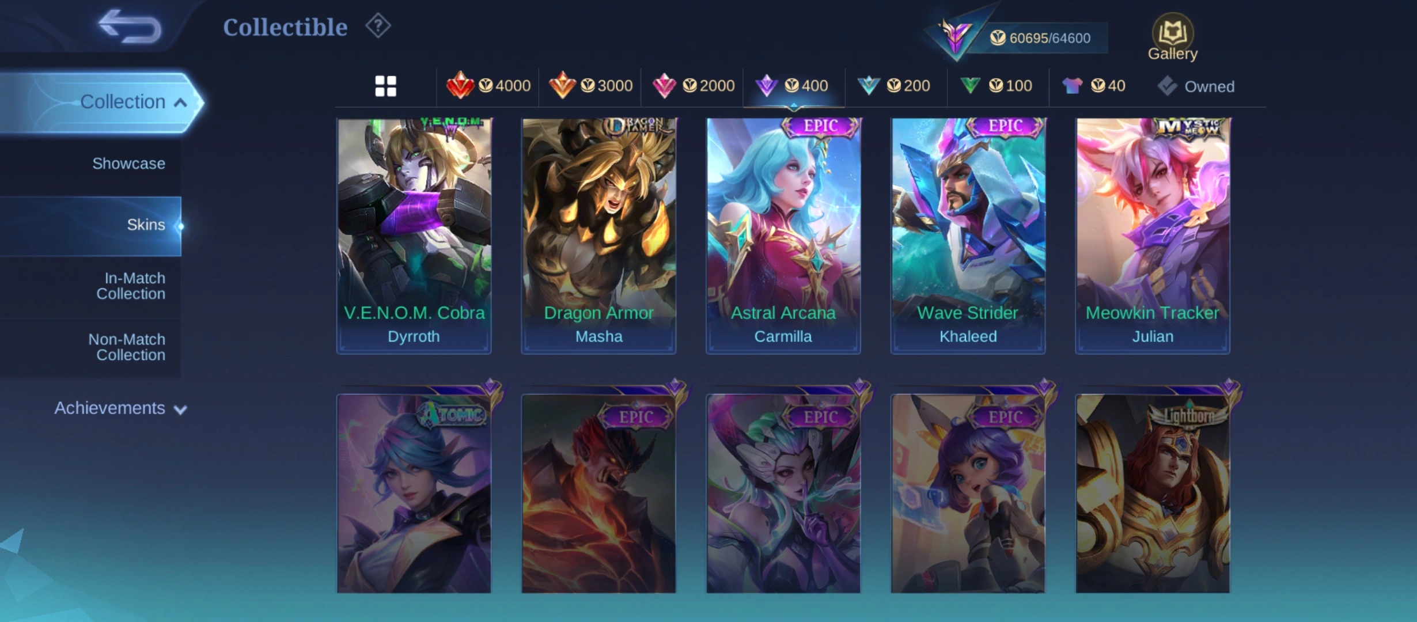1417x622 pixels.
Task: Open the V.E.N.O.M. Cobra Dyrroth skin
Action: (x=414, y=236)
